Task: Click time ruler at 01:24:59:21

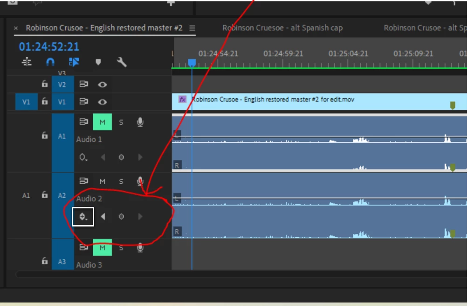Action: point(283,54)
